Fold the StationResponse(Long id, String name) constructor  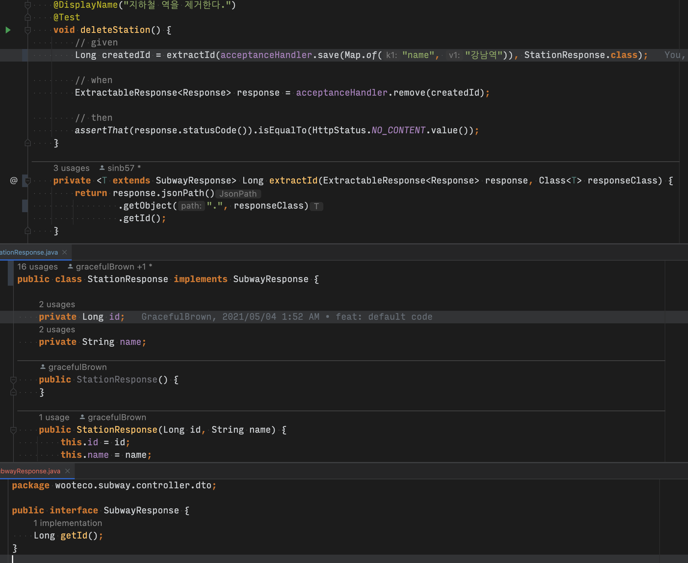pyautogui.click(x=13, y=430)
